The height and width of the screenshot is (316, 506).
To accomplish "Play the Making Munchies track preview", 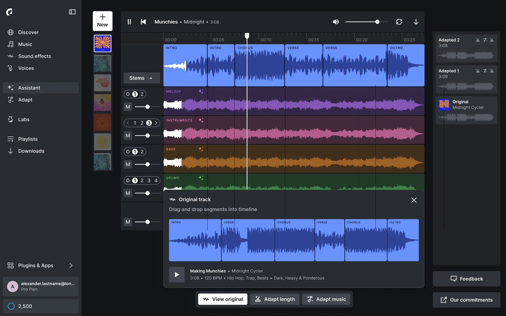I will pos(176,274).
